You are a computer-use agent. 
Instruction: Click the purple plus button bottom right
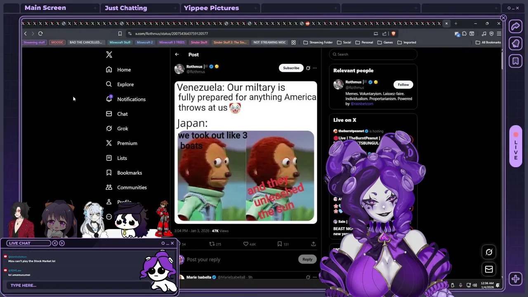pos(516,279)
